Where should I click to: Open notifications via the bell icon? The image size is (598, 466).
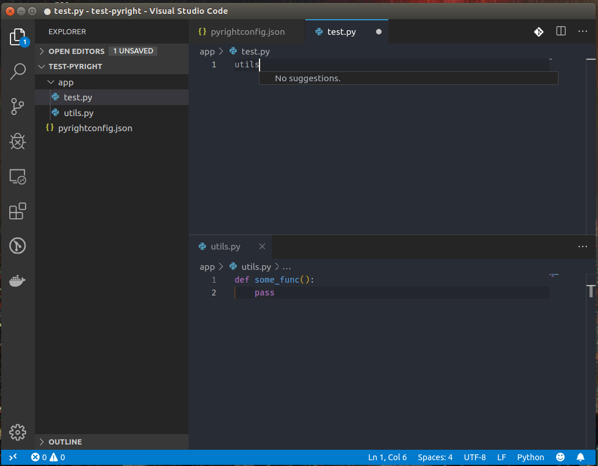click(581, 457)
